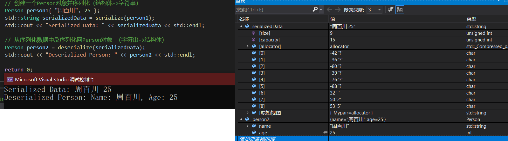Click the person2 variable cube icon

point(247,120)
